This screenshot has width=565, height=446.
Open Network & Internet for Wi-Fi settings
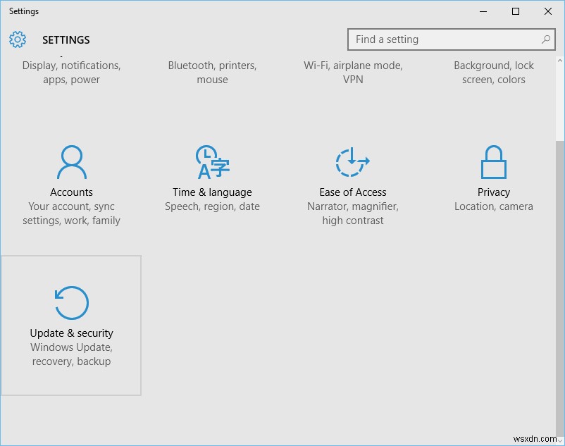(352, 73)
